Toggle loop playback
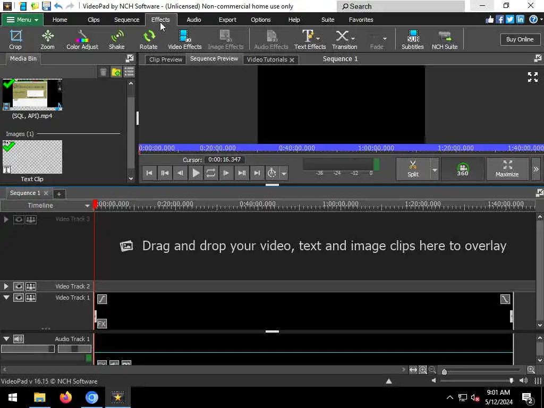 pyautogui.click(x=210, y=173)
